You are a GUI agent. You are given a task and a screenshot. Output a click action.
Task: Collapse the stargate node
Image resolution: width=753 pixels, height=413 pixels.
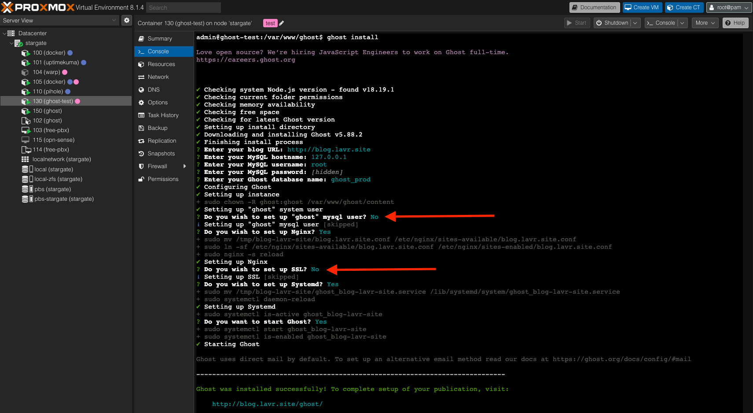[x=11, y=43]
